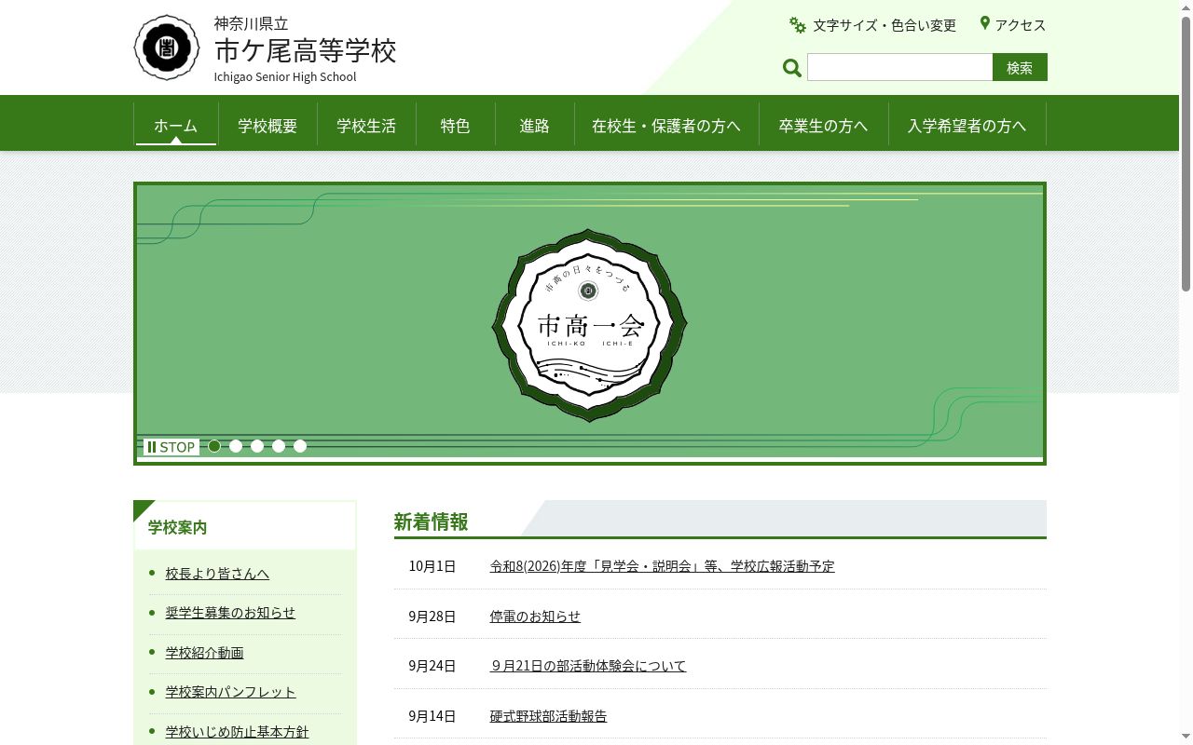Open the 進路 menu

(x=535, y=125)
